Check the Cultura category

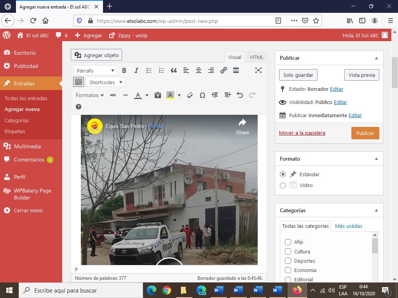click(x=288, y=251)
